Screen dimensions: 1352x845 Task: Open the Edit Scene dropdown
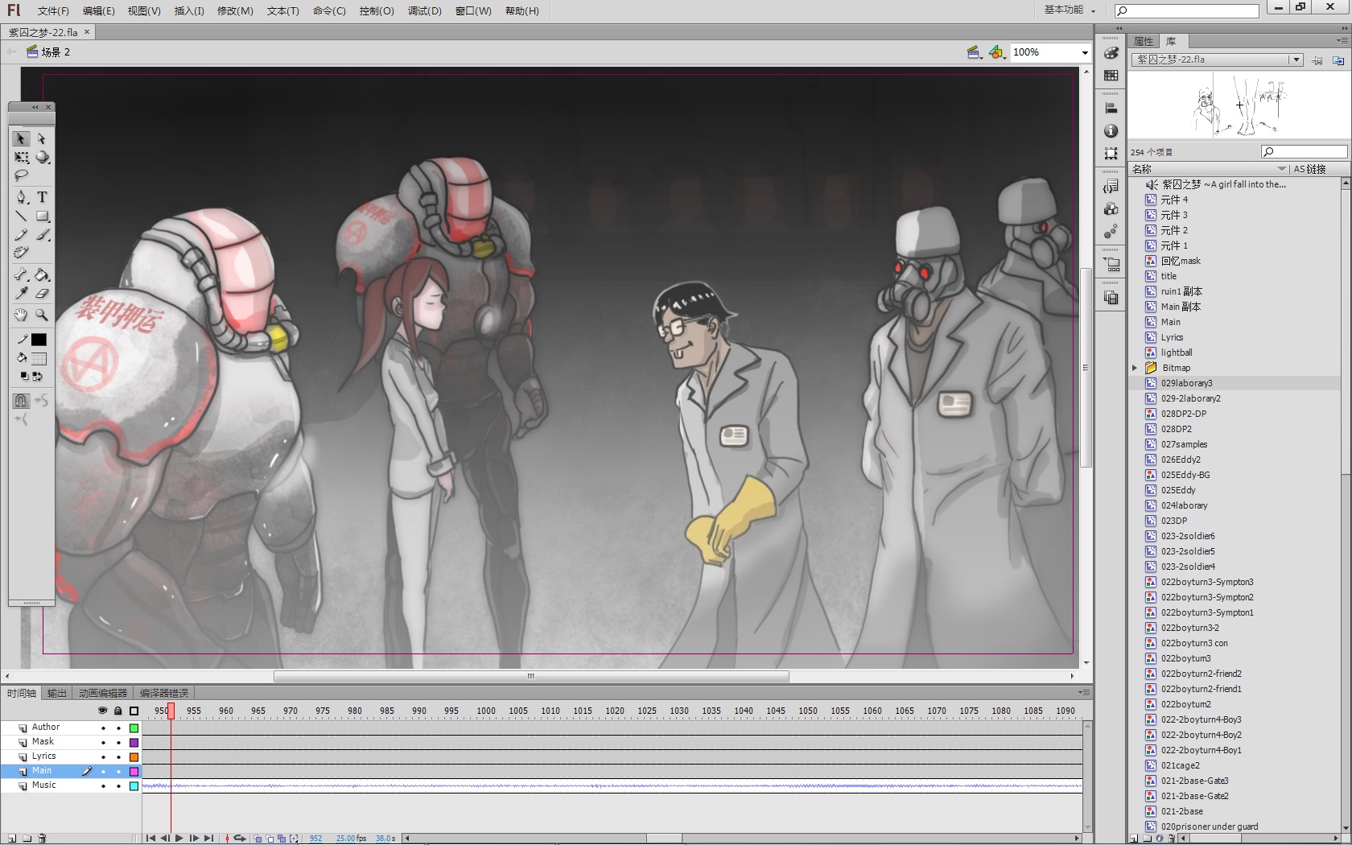975,52
